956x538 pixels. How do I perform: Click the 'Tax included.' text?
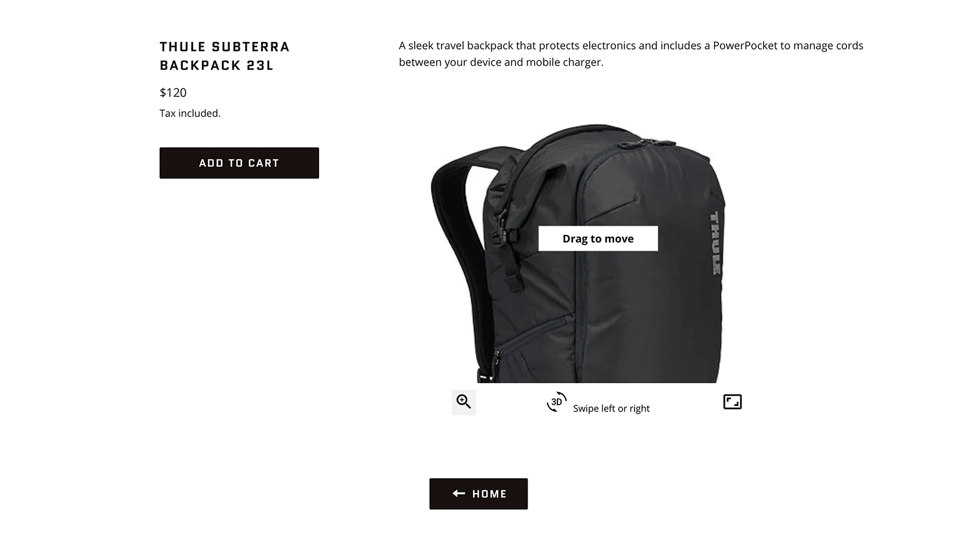tap(190, 113)
